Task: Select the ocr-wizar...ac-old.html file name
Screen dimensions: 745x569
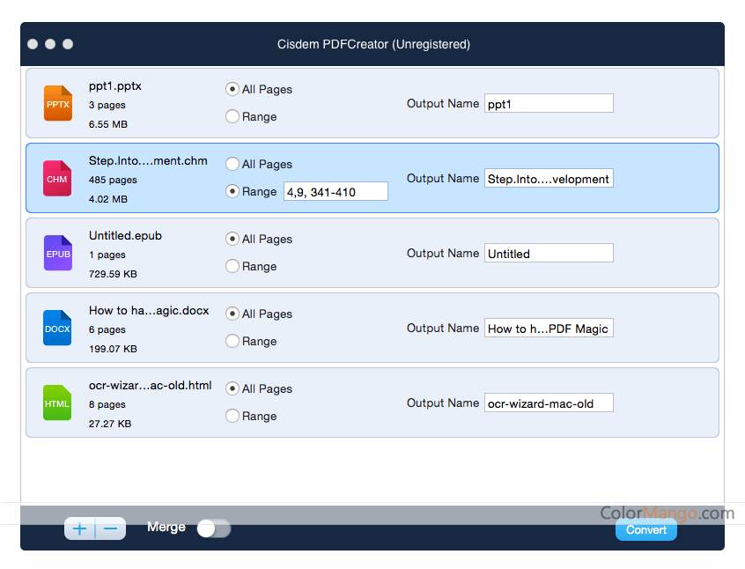Action: [150, 385]
